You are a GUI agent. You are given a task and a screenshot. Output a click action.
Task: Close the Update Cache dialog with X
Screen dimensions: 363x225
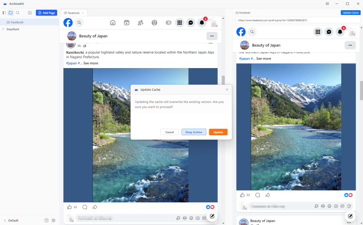pos(227,89)
